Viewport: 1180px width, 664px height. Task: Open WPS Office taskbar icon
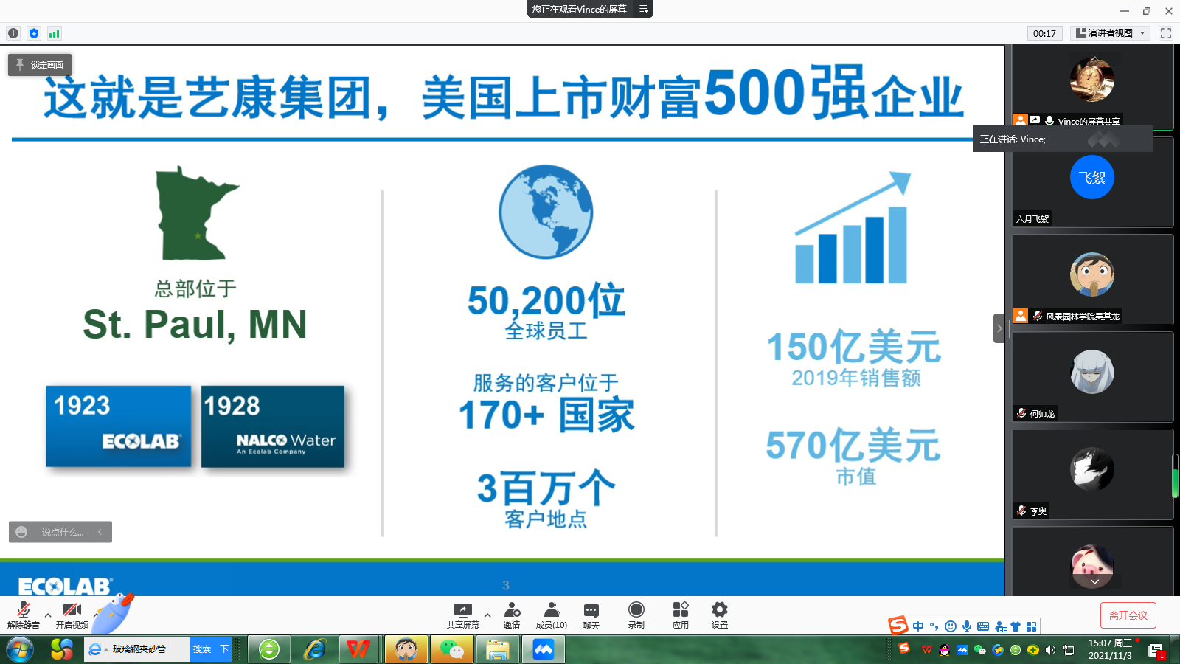(x=358, y=649)
